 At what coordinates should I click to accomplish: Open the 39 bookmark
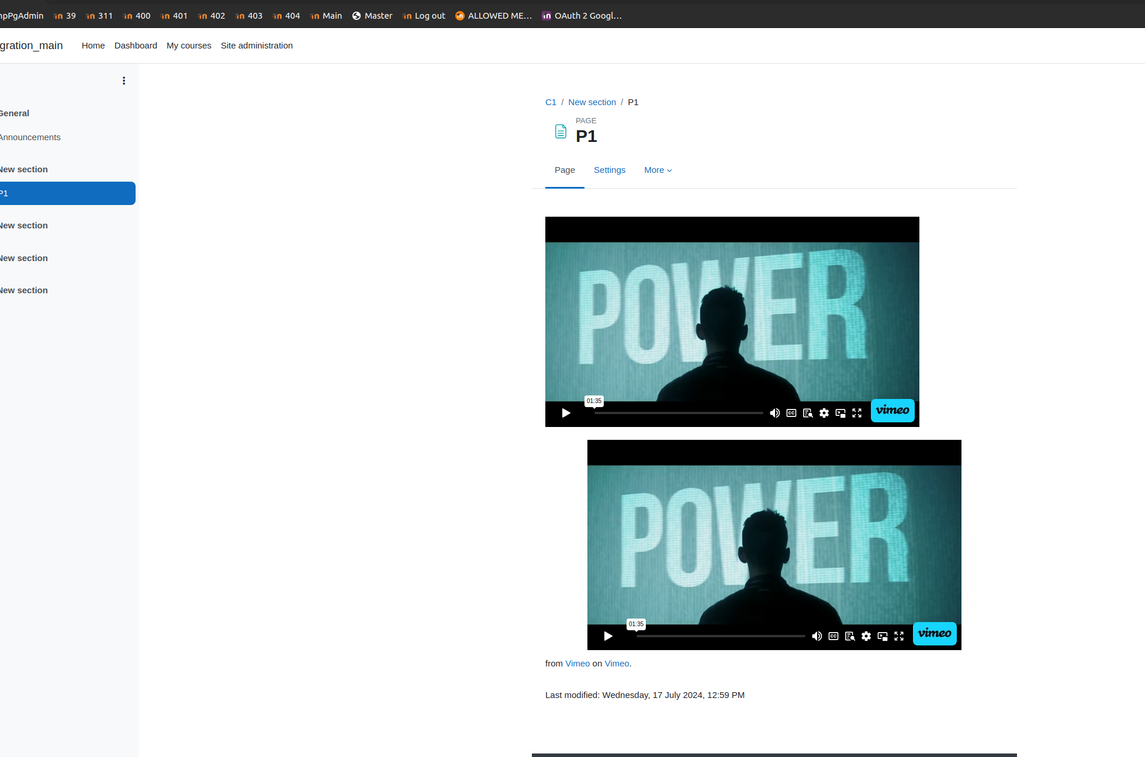point(65,16)
